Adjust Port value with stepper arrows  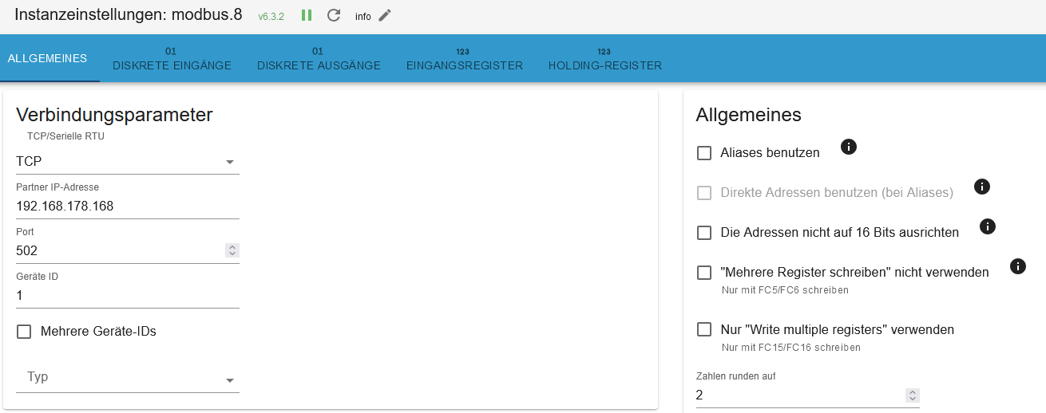[x=232, y=250]
